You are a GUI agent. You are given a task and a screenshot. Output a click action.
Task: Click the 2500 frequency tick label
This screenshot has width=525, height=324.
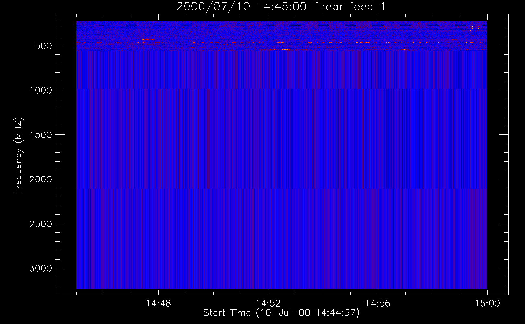[x=41, y=224]
